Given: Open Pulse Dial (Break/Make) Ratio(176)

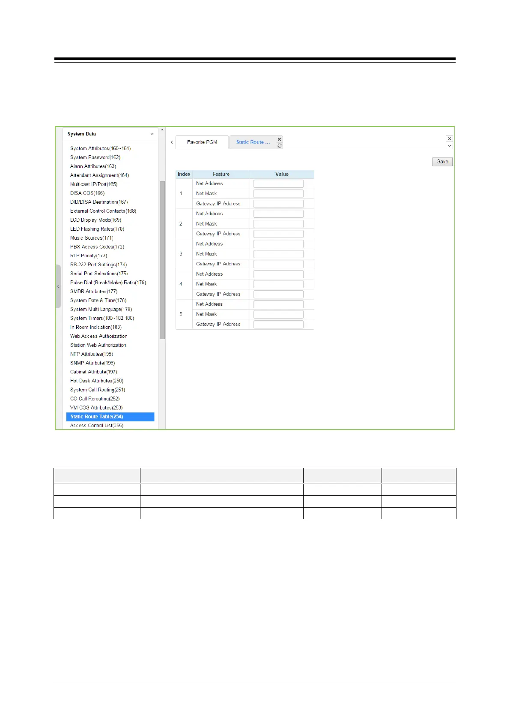Looking at the screenshot, I should point(108,283).
